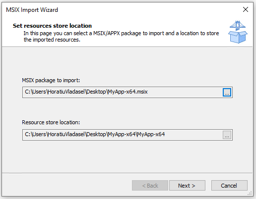Click the "Resource store location:" label
256x199 pixels.
(x=51, y=122)
